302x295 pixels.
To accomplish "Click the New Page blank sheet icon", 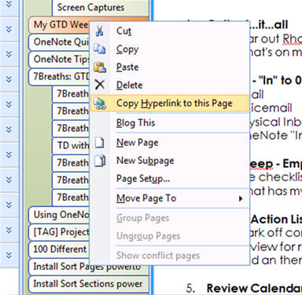I will coord(99,143).
